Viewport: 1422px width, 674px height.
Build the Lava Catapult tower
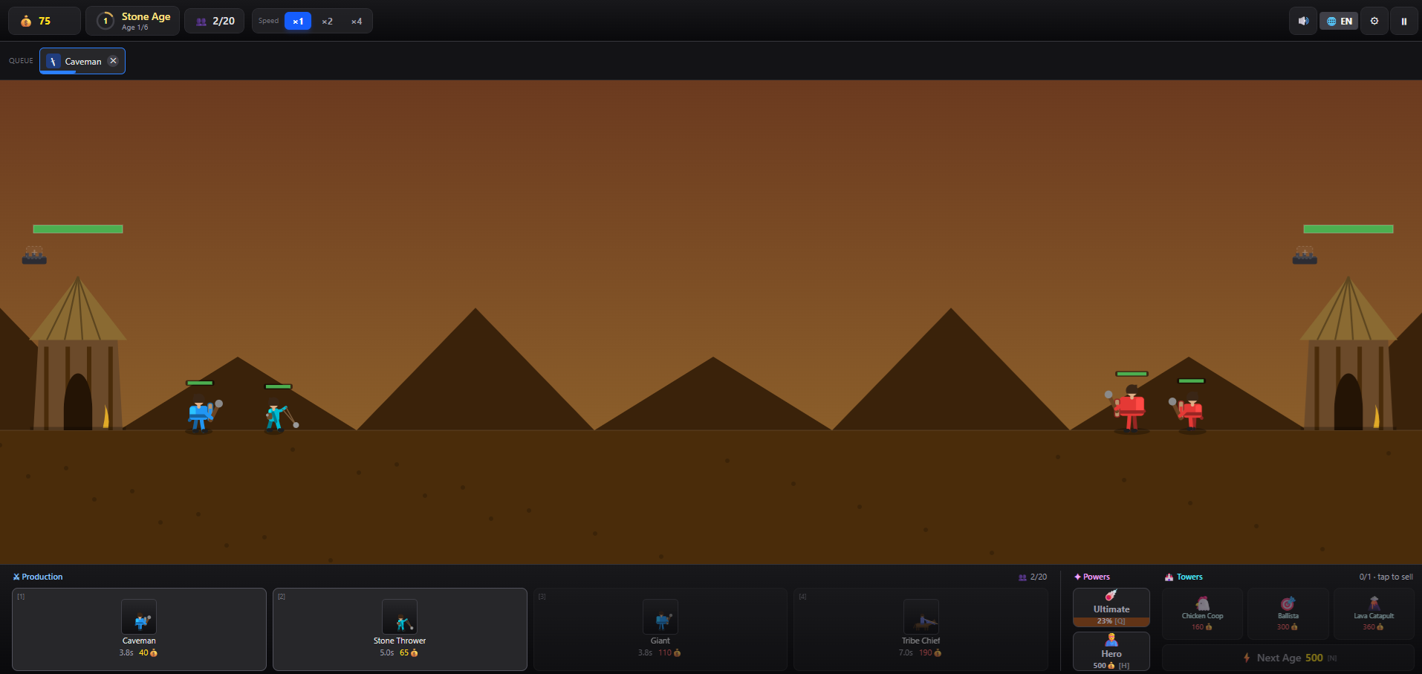(1374, 614)
